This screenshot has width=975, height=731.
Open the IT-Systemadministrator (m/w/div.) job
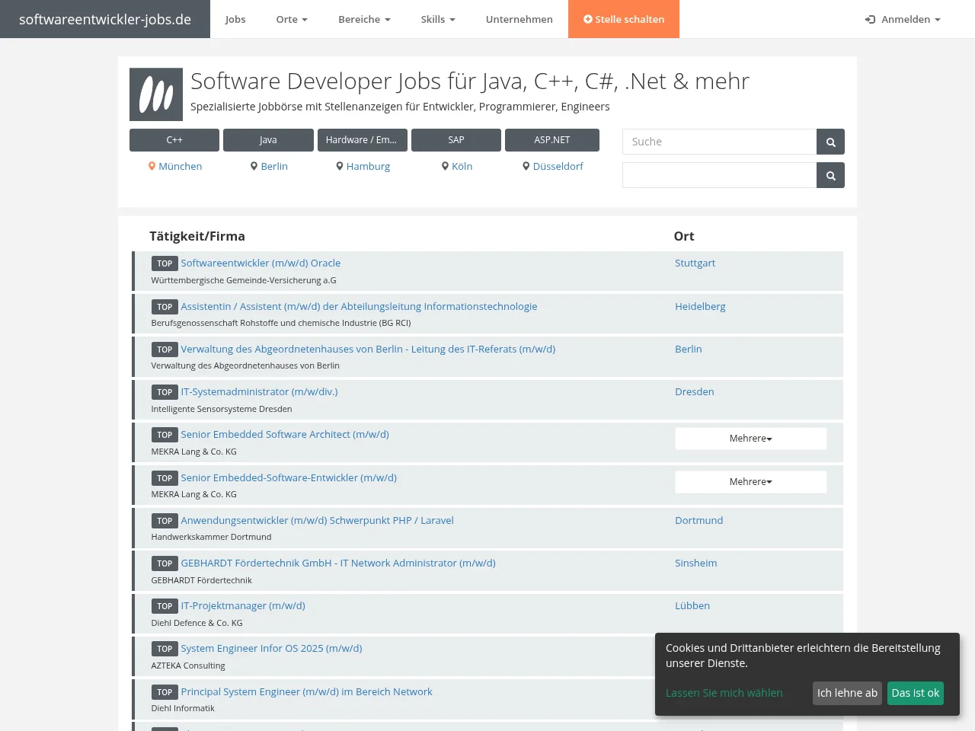259,391
